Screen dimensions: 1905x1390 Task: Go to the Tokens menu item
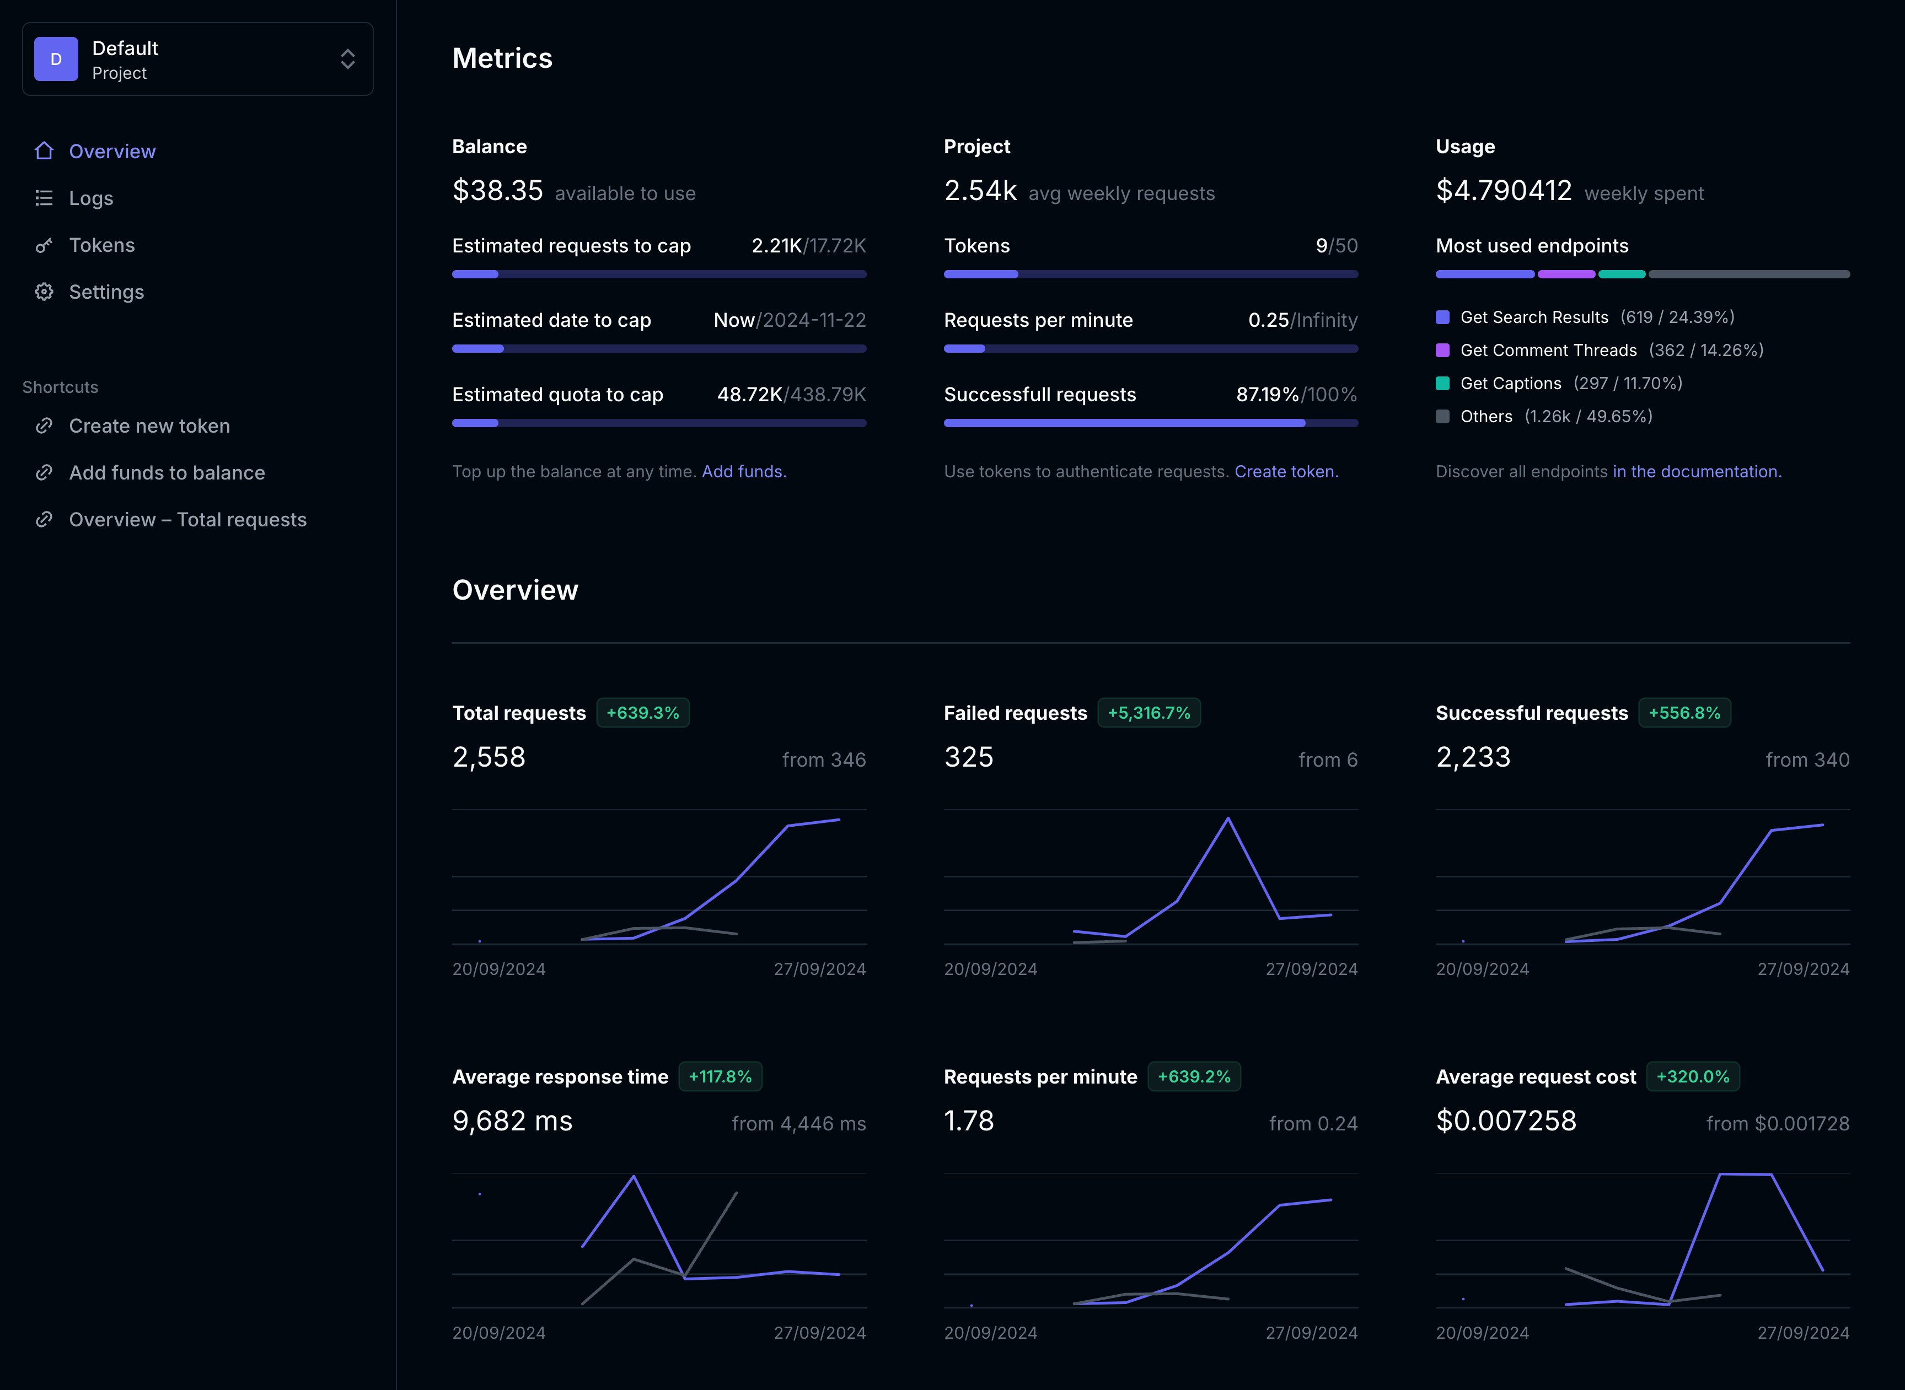pyautogui.click(x=102, y=246)
